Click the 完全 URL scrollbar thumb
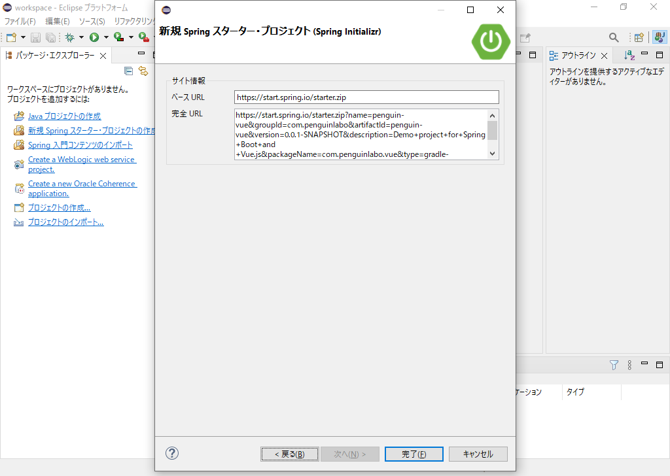This screenshot has width=670, height=476. point(492,130)
